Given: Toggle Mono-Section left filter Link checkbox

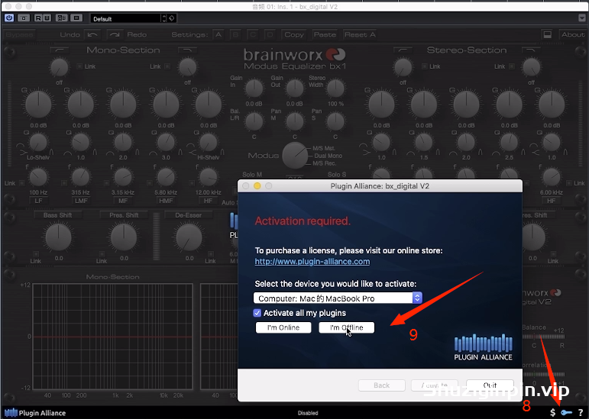Looking at the screenshot, I should [x=79, y=66].
